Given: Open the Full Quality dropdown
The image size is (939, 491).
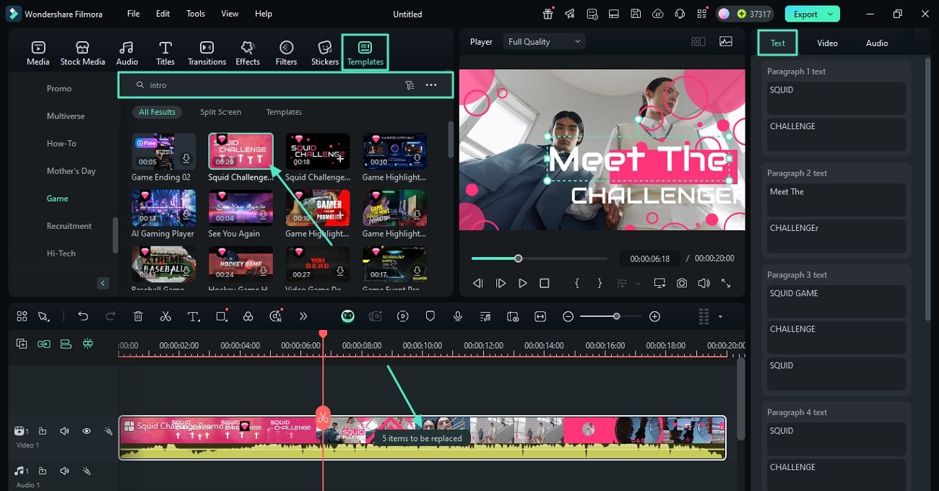Looking at the screenshot, I should (x=544, y=42).
